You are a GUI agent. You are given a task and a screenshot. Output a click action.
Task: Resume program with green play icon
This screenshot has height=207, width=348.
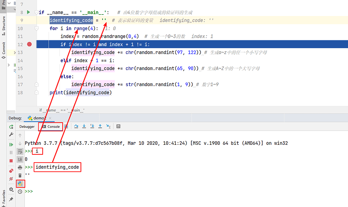pos(11,144)
